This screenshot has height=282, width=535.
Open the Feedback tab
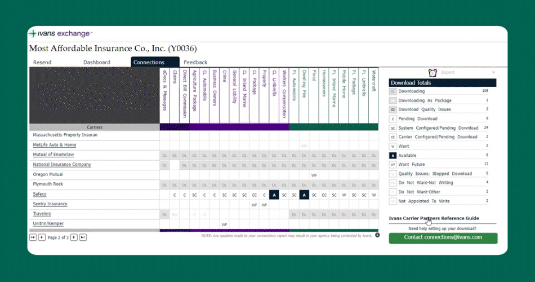coord(195,62)
